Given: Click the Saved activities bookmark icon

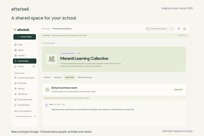Looking at the screenshot, I should [x=15, y=105].
